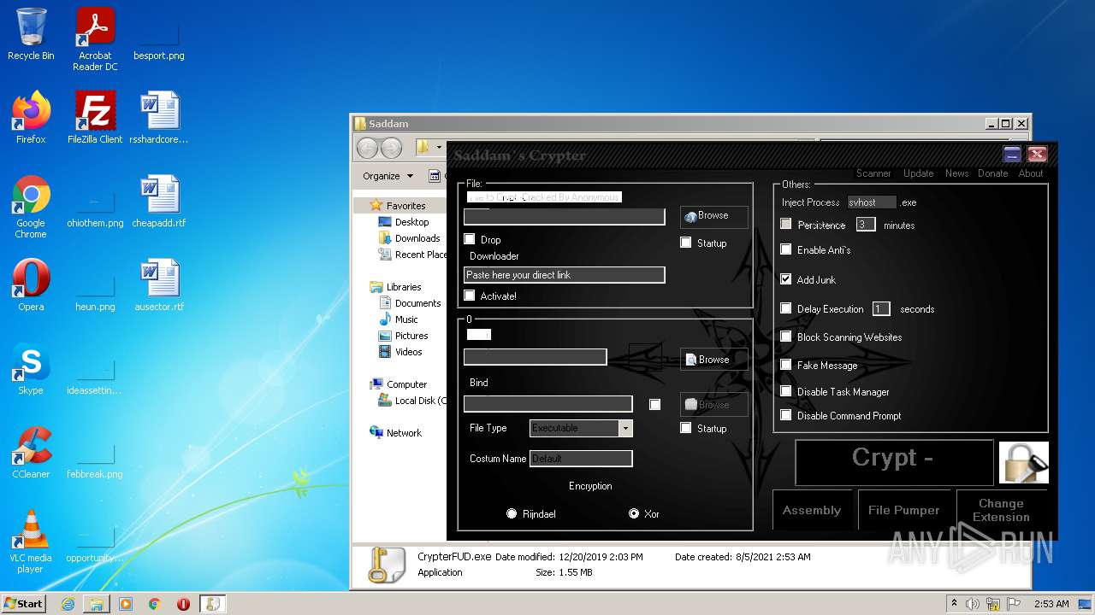Open the Update menu item
The image size is (1095, 615).
[918, 173]
